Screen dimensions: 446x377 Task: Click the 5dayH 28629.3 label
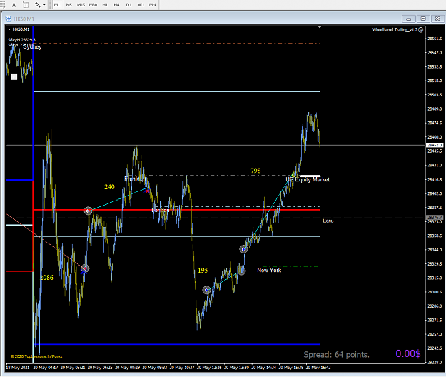pyautogui.click(x=21, y=40)
